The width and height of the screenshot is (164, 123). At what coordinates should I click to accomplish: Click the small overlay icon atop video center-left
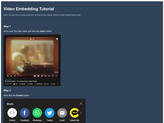[x=31, y=39]
